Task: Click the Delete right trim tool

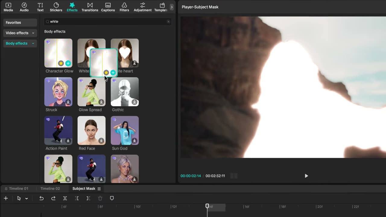Action: point(88,198)
